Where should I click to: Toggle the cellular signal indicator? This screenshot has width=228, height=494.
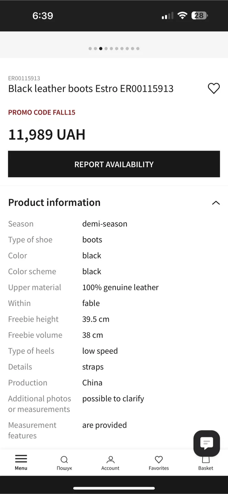[167, 15]
